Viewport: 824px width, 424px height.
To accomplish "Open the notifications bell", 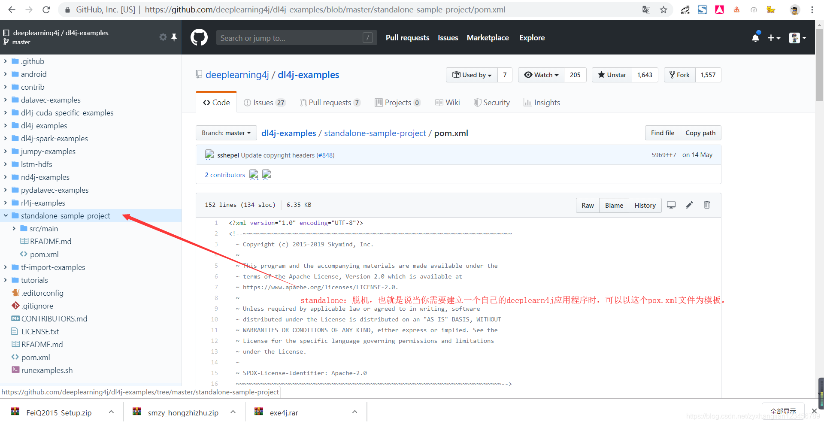I will coord(756,38).
